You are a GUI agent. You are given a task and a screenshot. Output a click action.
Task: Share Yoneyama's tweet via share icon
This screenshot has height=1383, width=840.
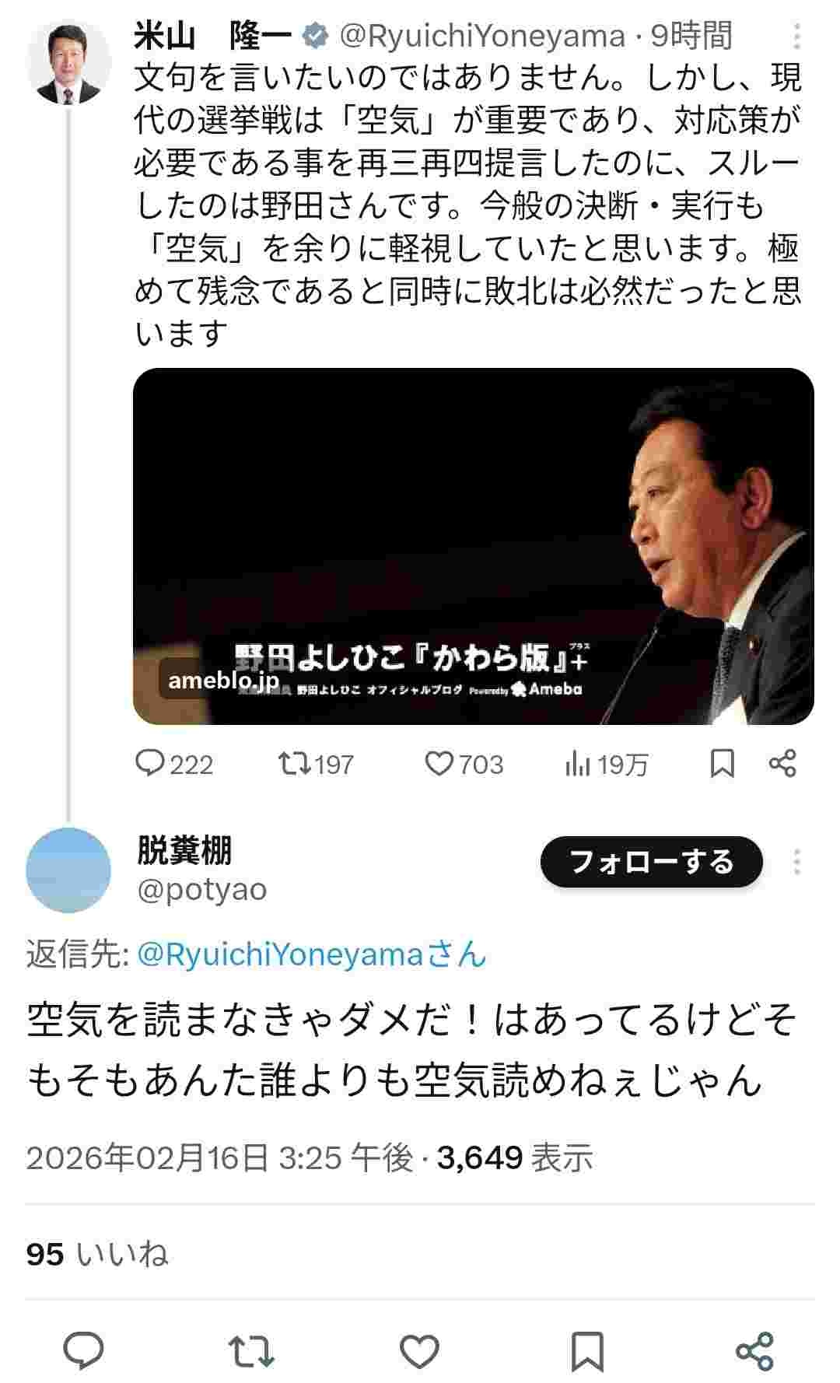pos(782,764)
